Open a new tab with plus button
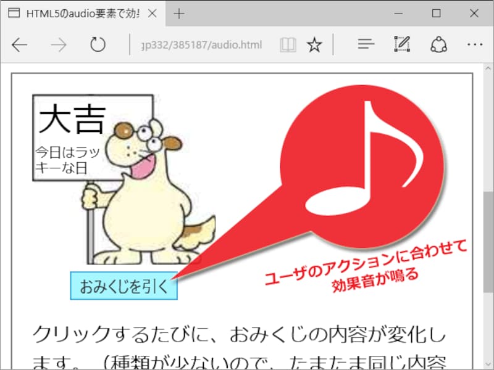 179,14
